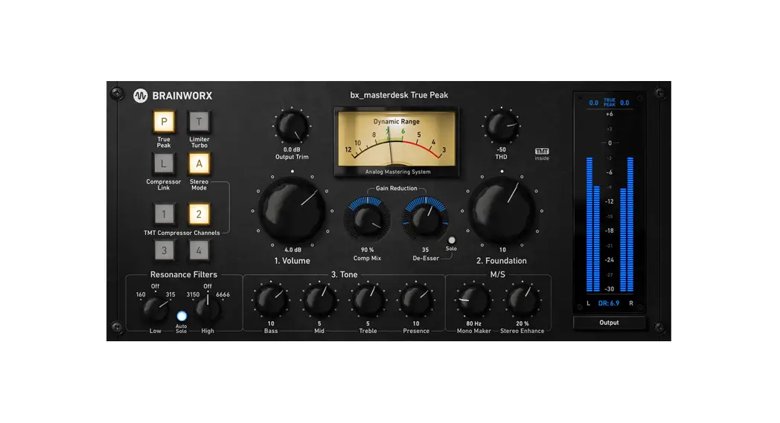Click the 35 De-Esser value

pyautogui.click(x=425, y=250)
